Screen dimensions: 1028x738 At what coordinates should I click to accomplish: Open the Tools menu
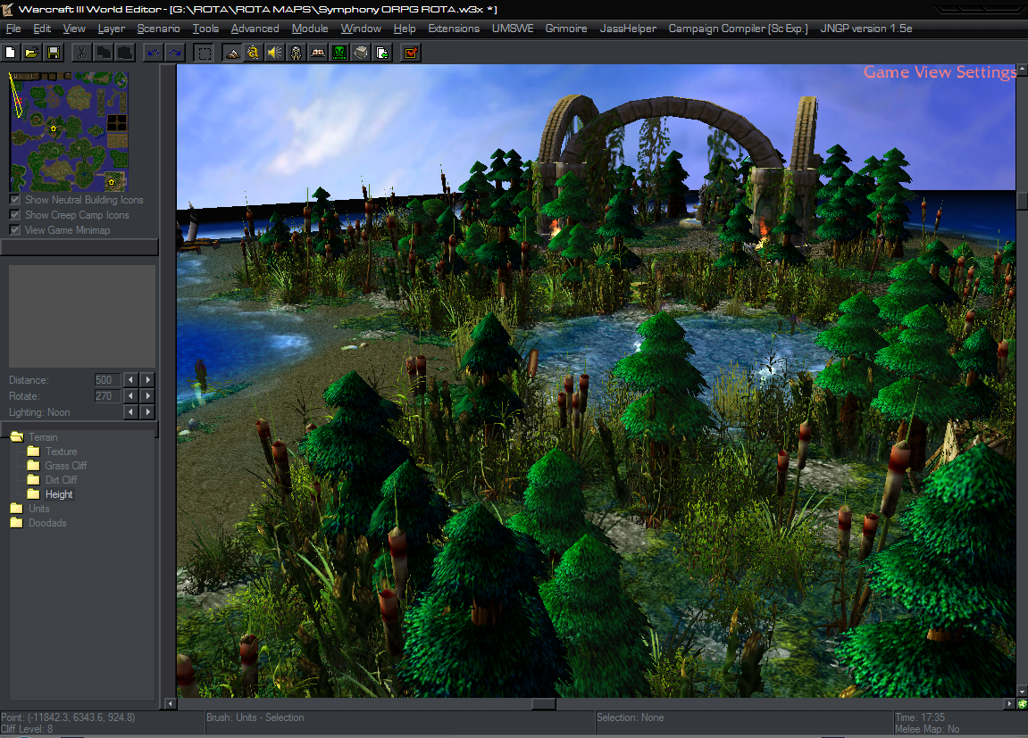205,29
